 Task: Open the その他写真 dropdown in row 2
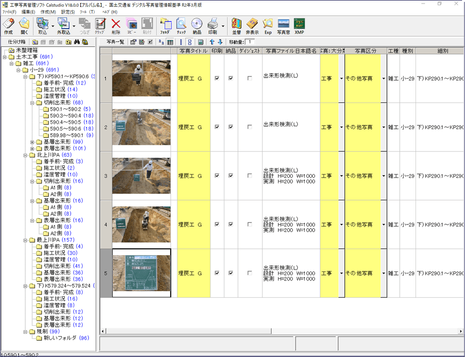tap(383, 127)
